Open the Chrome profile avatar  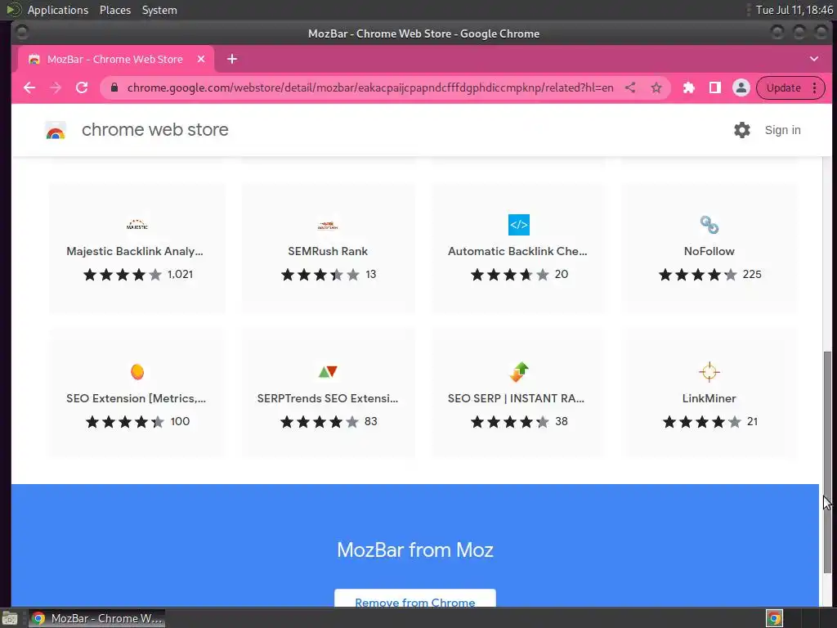click(741, 87)
